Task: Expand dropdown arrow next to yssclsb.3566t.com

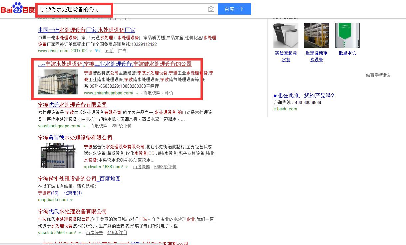Action: [x=80, y=233]
